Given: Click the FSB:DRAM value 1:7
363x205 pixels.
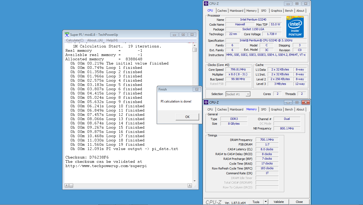Looking at the screenshot, I should (267, 144).
